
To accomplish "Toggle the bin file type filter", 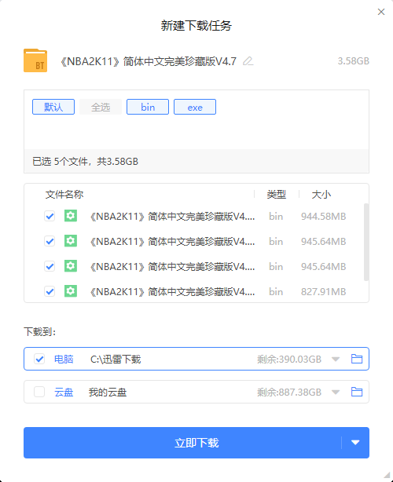I will pyautogui.click(x=148, y=107).
